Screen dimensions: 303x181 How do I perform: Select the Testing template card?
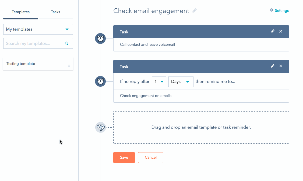pos(38,64)
